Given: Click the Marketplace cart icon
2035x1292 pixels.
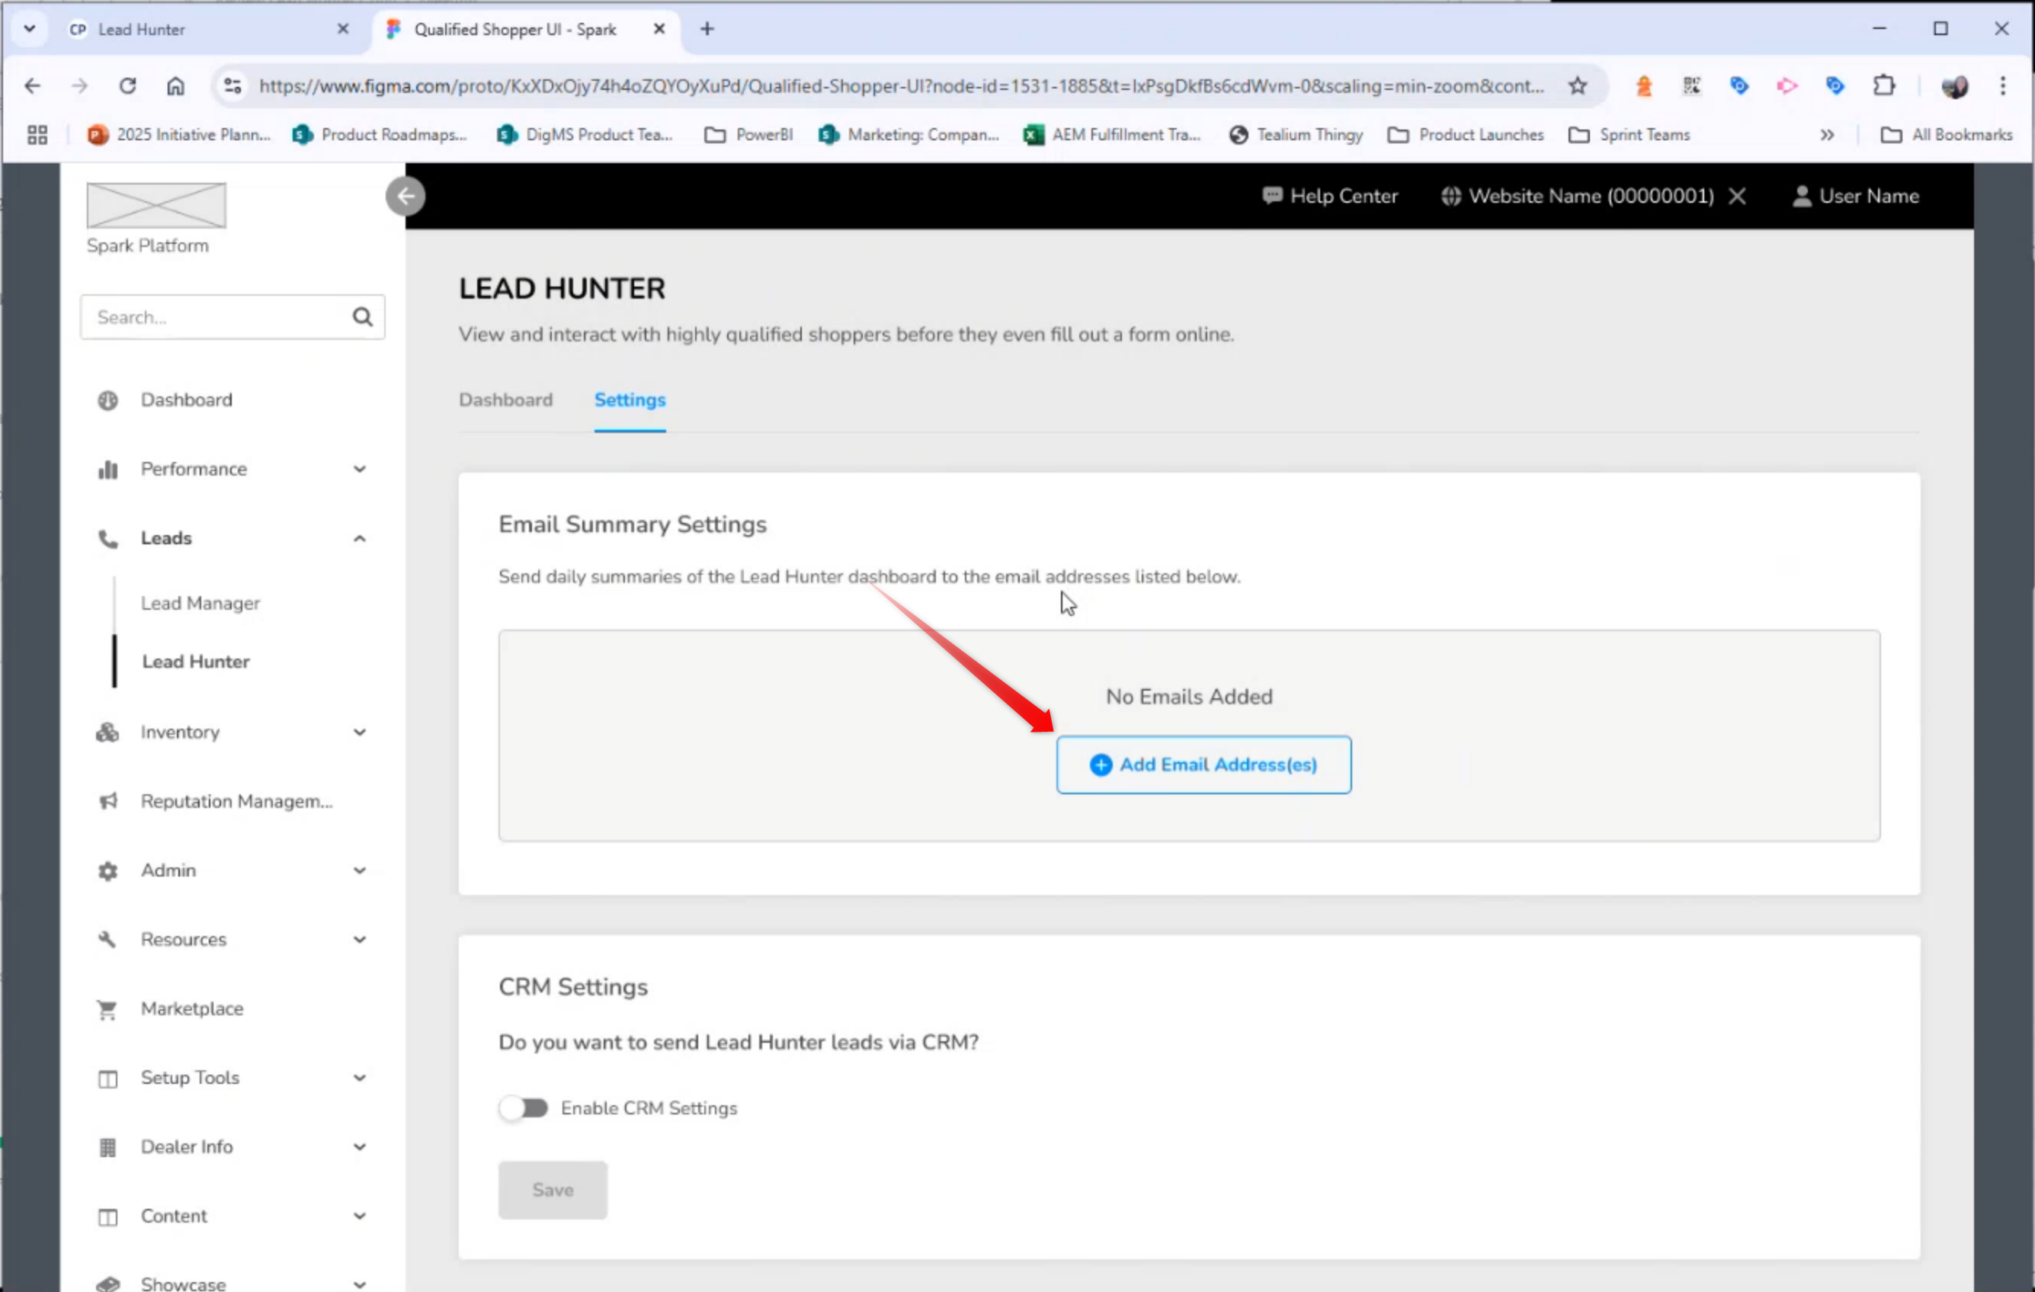Looking at the screenshot, I should click(107, 1009).
